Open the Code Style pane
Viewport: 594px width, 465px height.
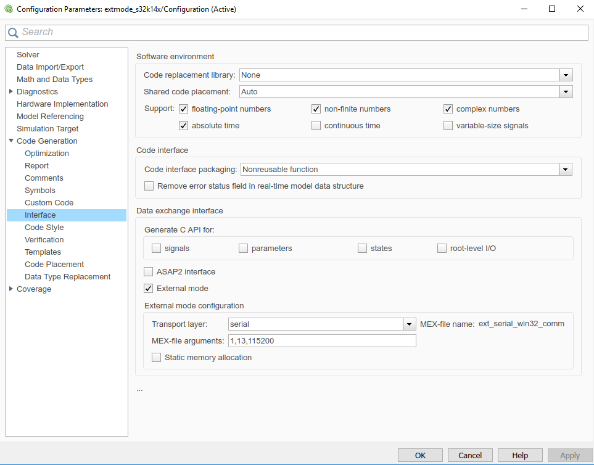click(x=44, y=228)
